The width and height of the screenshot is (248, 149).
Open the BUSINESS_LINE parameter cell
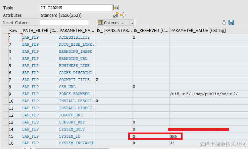(x=77, y=66)
